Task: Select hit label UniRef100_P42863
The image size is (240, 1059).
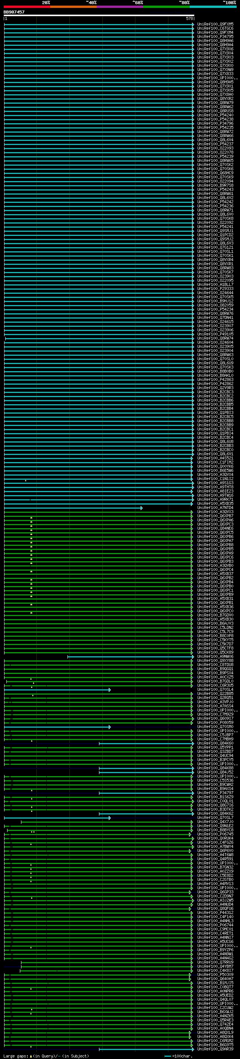Action: (215, 380)
